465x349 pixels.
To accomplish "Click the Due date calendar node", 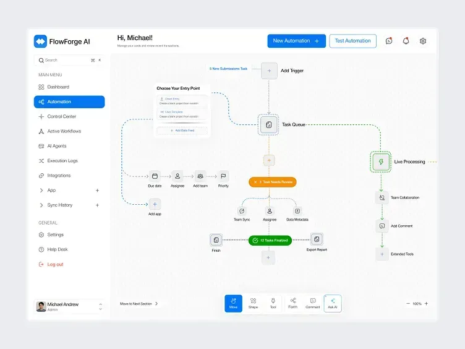I will [x=155, y=176].
